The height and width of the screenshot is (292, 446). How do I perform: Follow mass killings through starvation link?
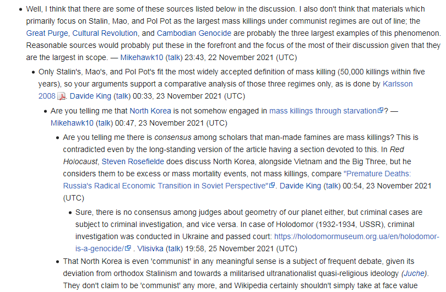(x=323, y=111)
